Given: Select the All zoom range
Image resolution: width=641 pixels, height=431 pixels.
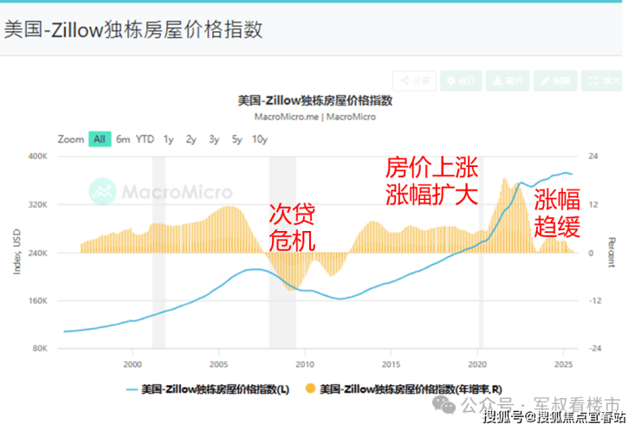Looking at the screenshot, I should 100,139.
